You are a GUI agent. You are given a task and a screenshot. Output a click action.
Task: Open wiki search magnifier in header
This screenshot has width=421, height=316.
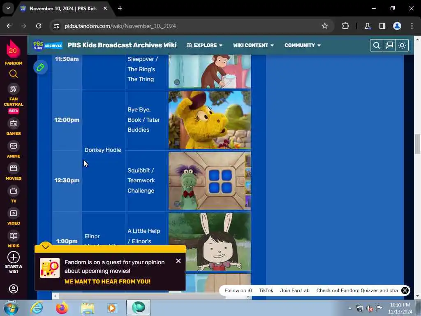tap(377, 45)
